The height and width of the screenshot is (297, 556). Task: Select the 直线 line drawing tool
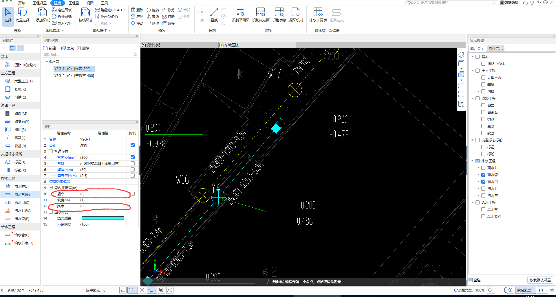(x=214, y=15)
